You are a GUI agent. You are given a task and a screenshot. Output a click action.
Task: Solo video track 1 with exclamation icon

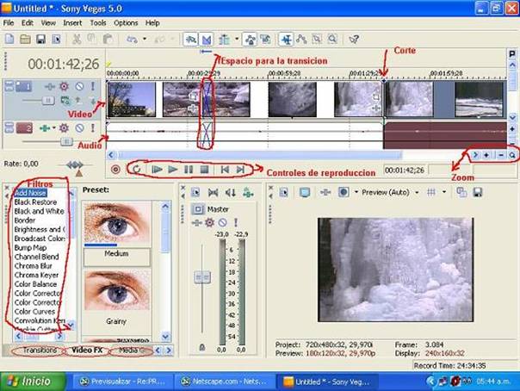(x=93, y=87)
